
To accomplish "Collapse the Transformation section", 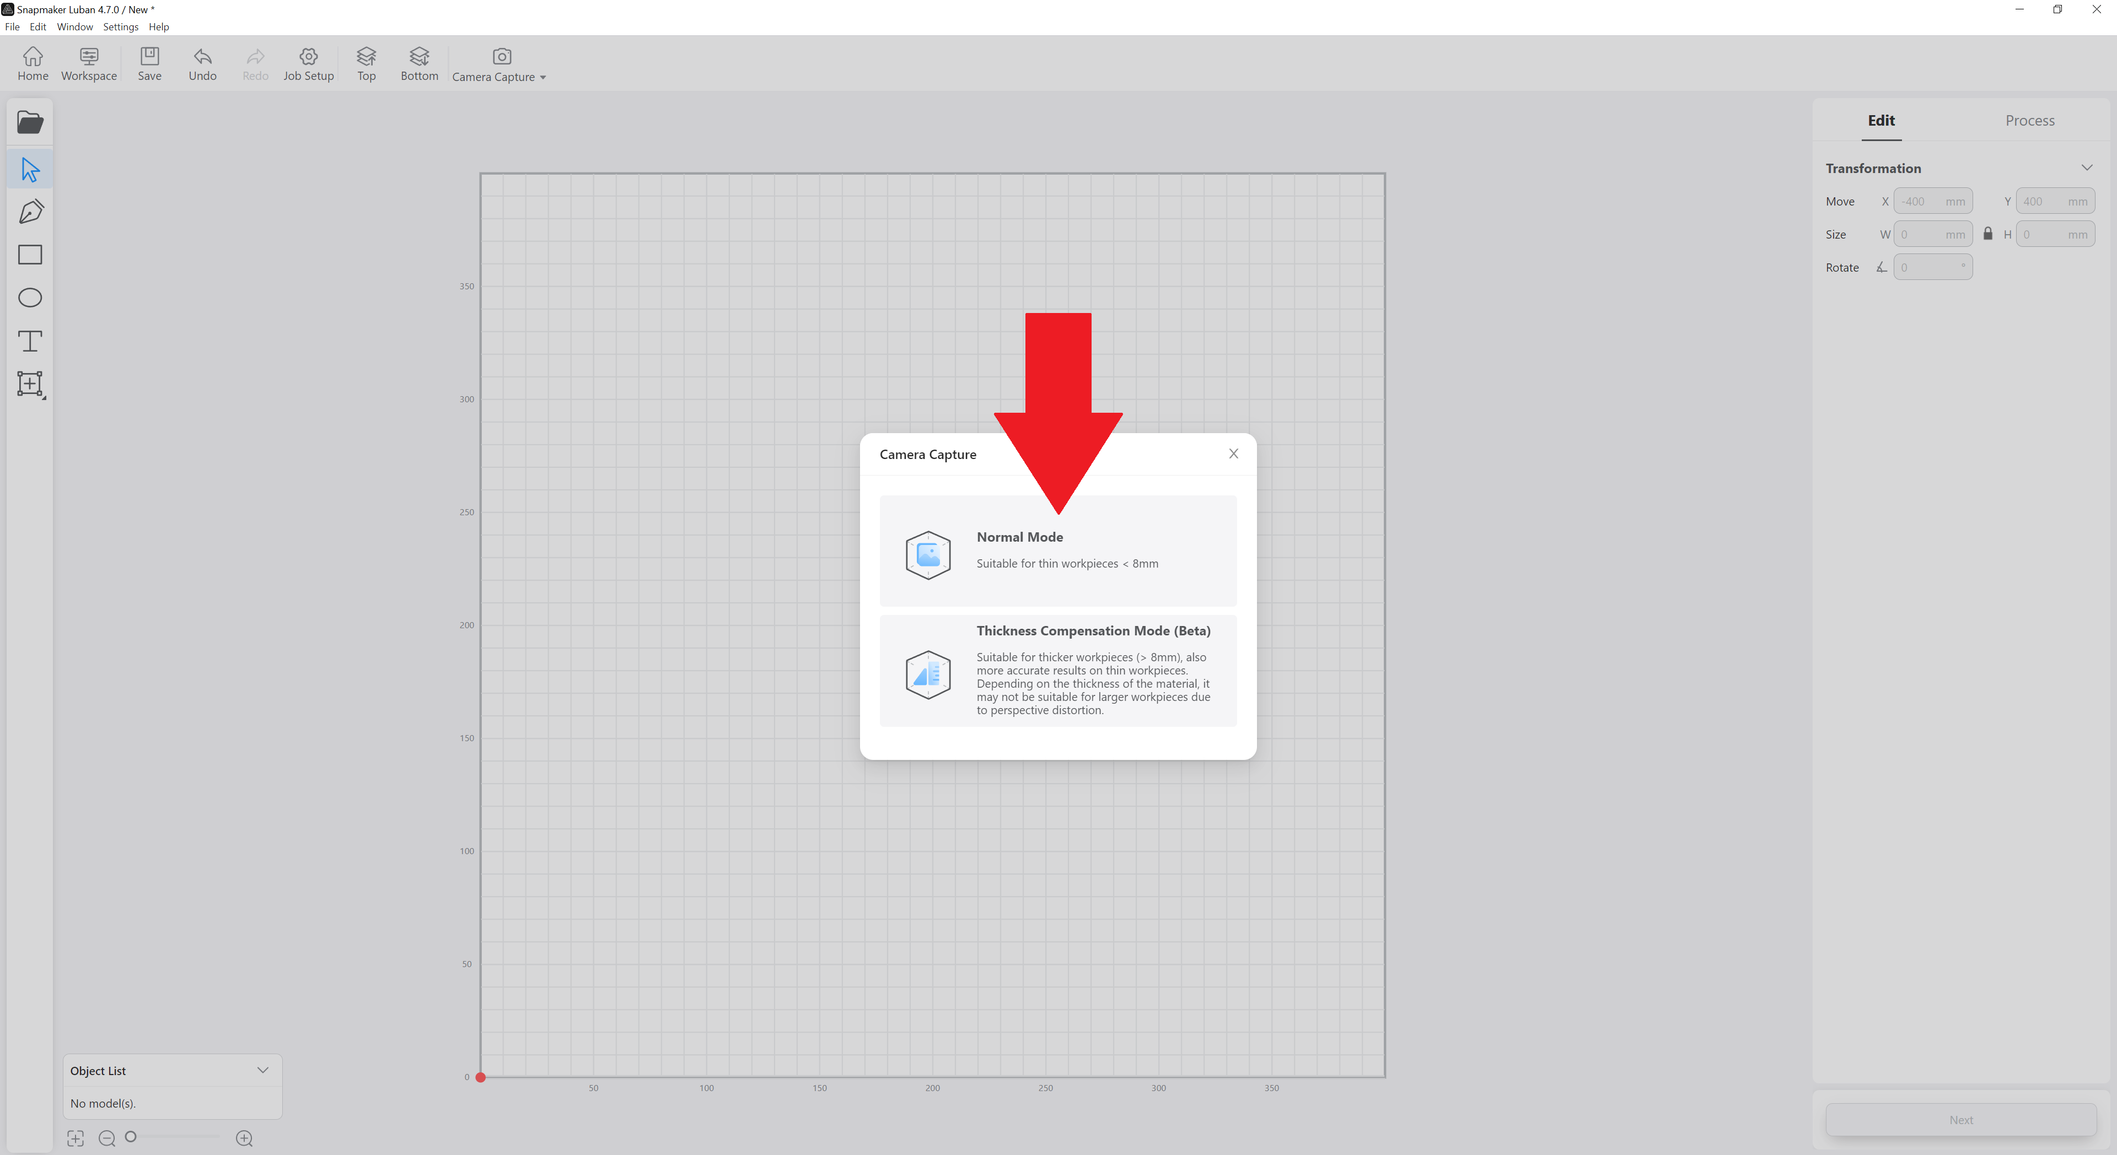I will point(2087,168).
